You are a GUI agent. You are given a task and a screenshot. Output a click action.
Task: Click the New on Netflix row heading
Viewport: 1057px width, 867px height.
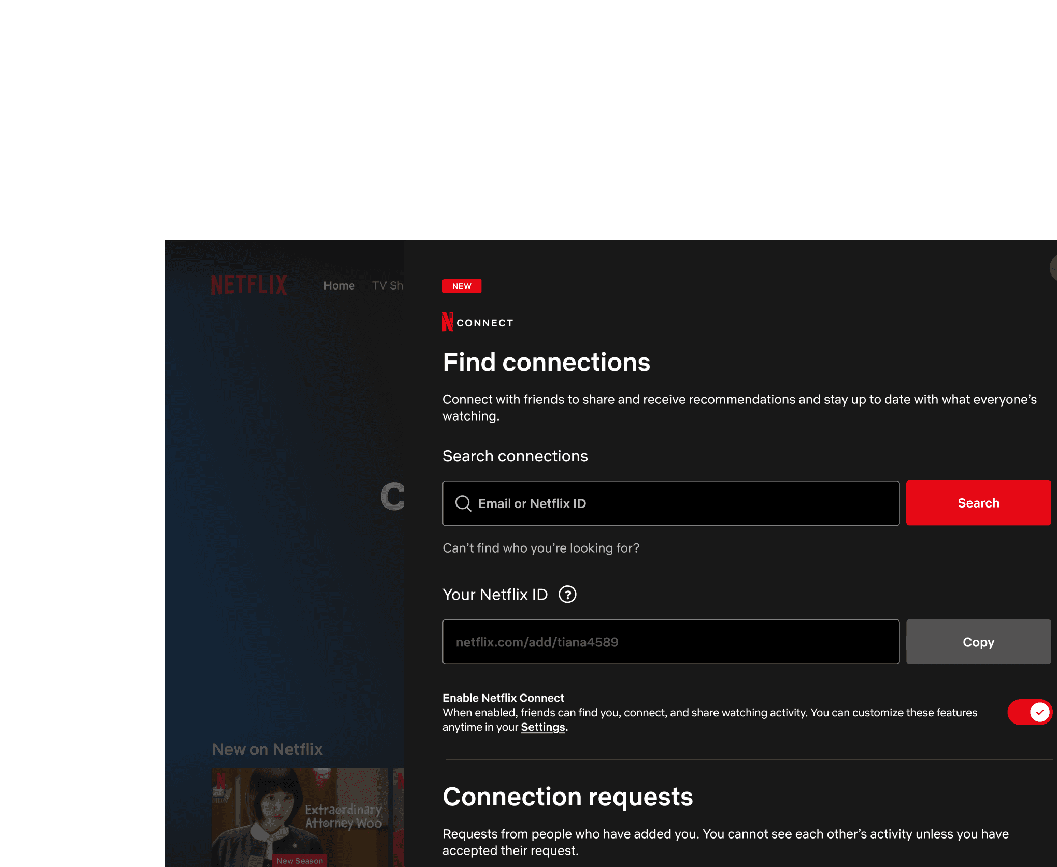tap(267, 749)
